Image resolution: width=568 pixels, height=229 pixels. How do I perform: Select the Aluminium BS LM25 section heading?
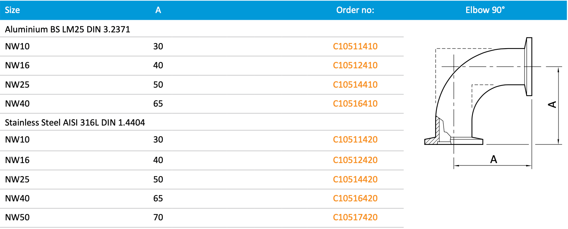click(x=68, y=29)
